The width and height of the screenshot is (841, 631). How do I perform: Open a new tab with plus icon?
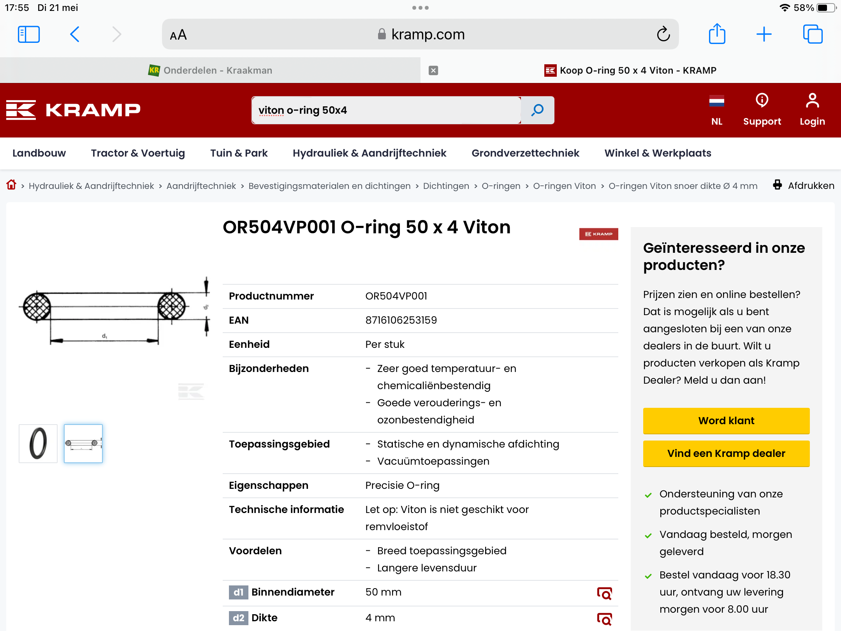pos(764,34)
